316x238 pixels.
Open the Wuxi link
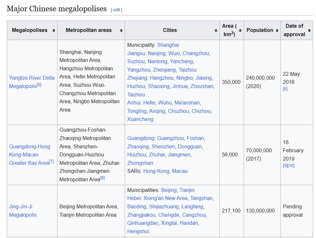[174, 53]
